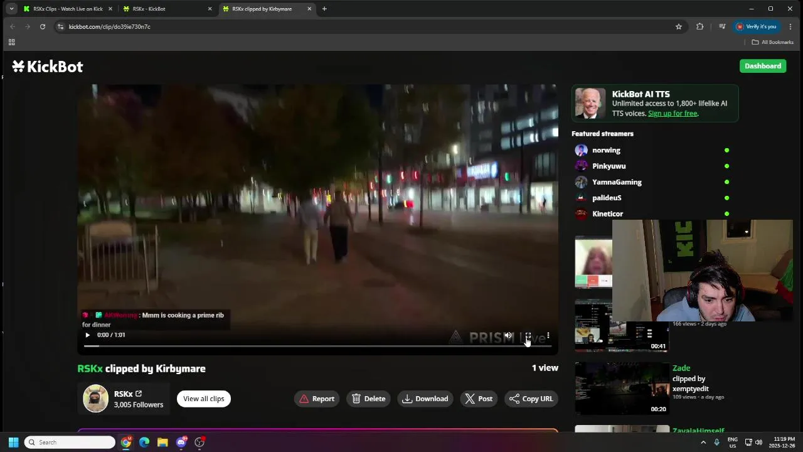Post the clip to X
803x452 pixels.
coord(479,399)
